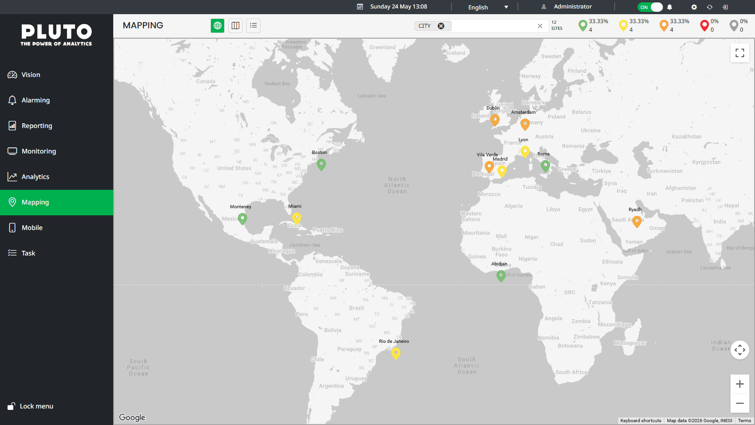755x425 pixels.
Task: Open the map Terms link
Action: click(745, 421)
